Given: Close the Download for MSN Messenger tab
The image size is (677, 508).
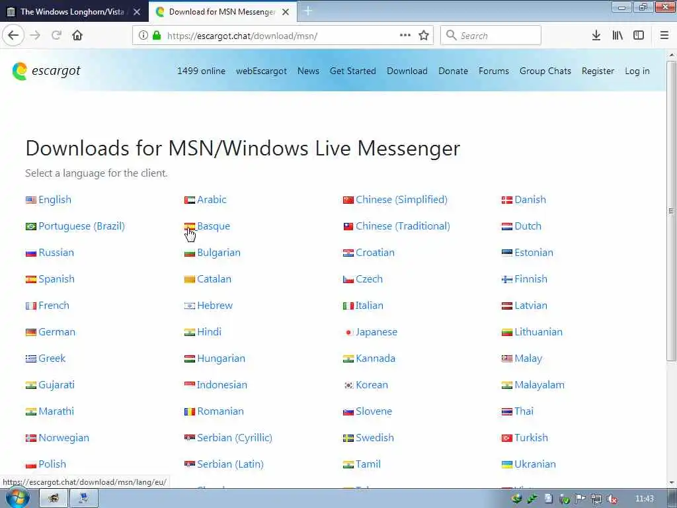Looking at the screenshot, I should pyautogui.click(x=286, y=12).
